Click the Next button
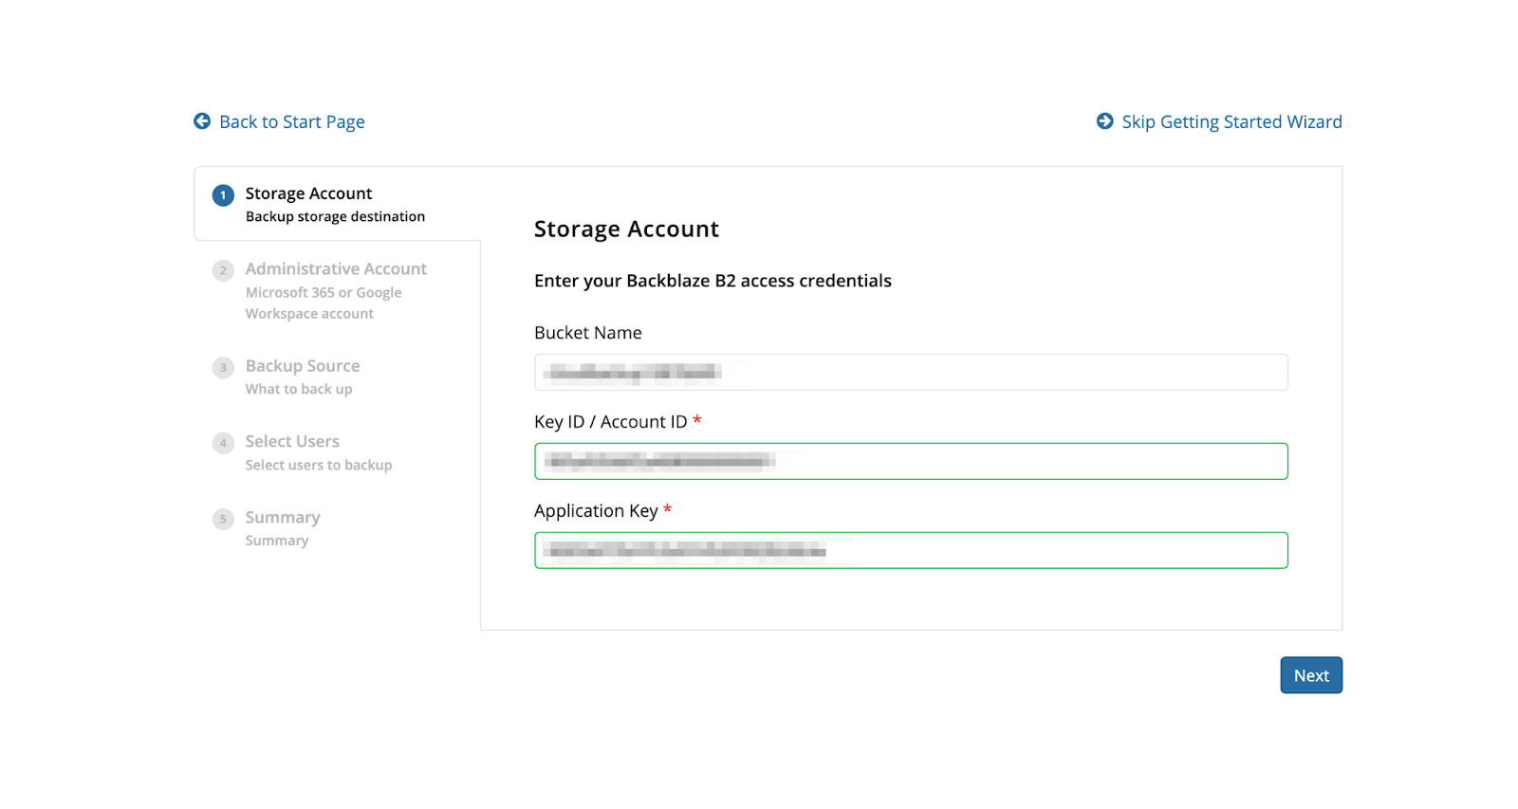 tap(1311, 675)
